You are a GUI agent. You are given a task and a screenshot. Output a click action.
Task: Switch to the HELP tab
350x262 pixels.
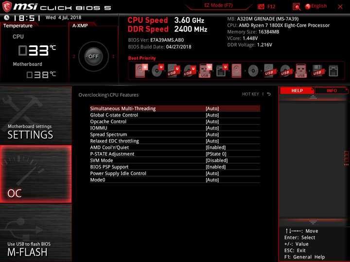pos(297,90)
